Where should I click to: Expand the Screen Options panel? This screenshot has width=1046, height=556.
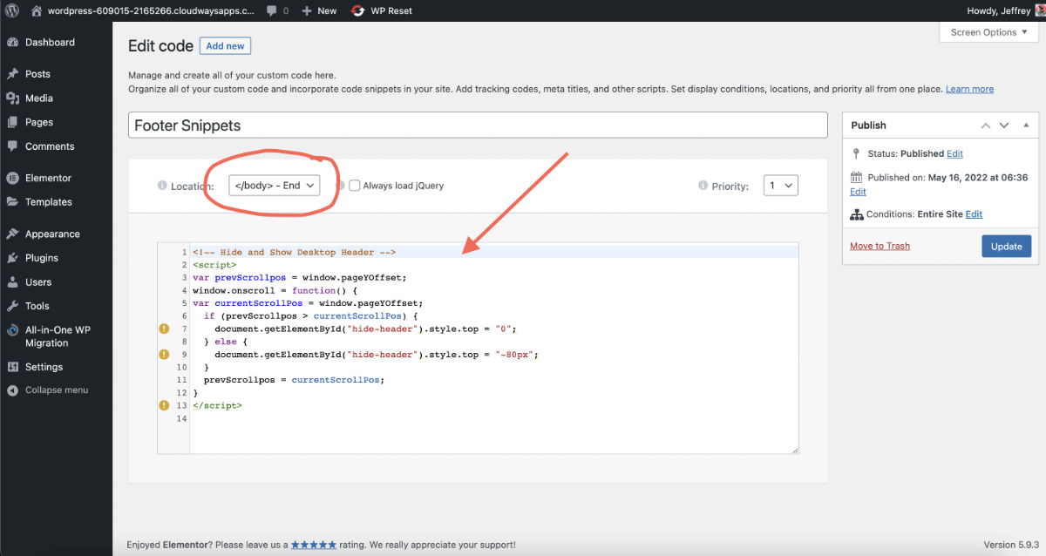[x=988, y=32]
